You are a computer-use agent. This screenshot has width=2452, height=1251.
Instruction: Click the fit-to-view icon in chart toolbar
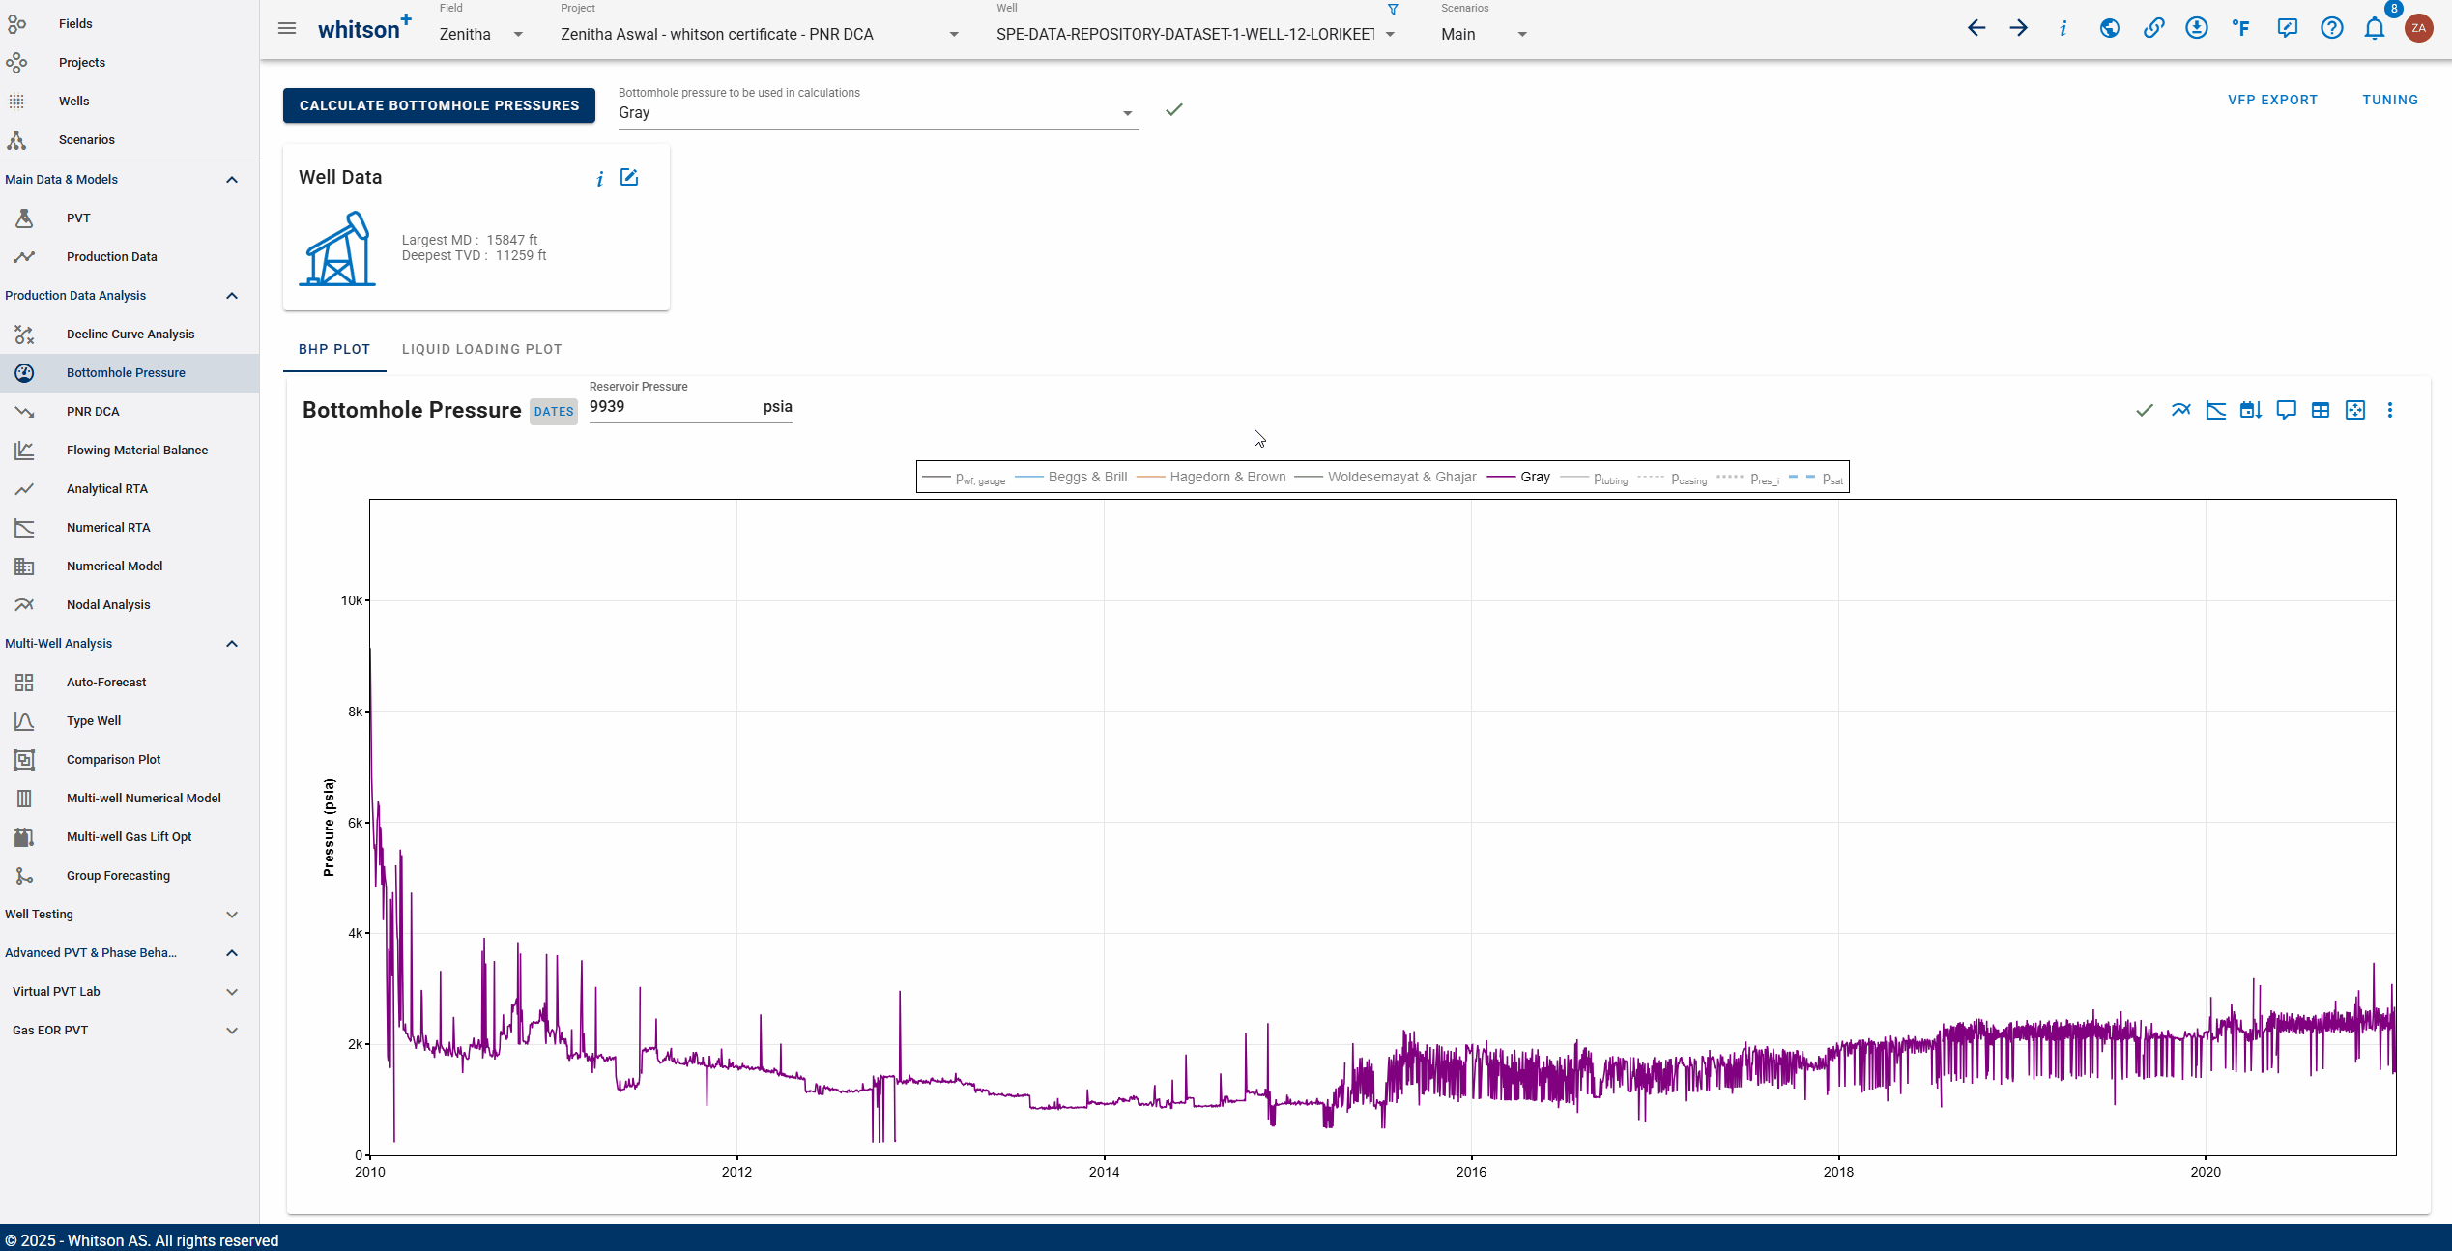pos(2355,410)
